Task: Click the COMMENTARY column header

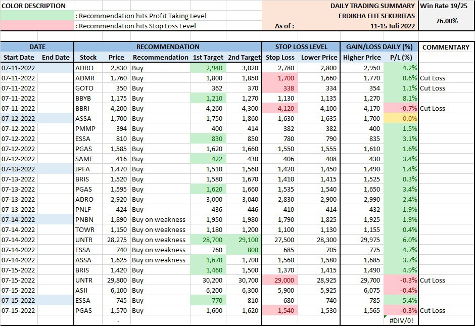Action: point(446,47)
